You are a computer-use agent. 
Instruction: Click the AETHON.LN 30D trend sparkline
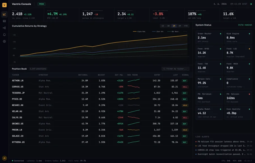click(x=133, y=81)
